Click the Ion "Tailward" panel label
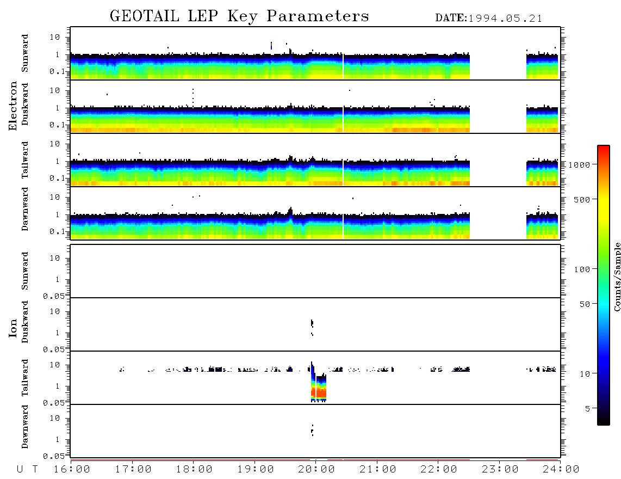 (25, 378)
